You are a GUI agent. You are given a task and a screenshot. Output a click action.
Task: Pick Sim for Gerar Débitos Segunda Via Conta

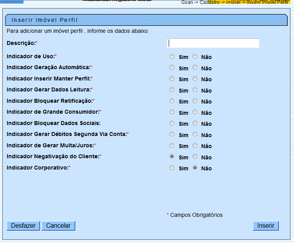point(172,134)
